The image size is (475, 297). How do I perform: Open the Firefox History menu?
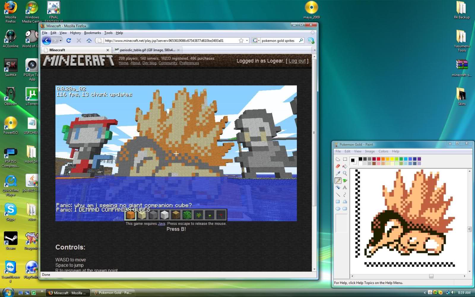75,33
